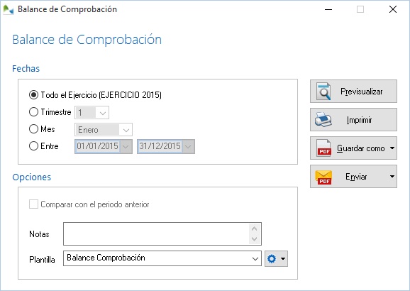This screenshot has height=291, width=410.
Task: Close the Balance de Comprobación window
Action: point(393,9)
